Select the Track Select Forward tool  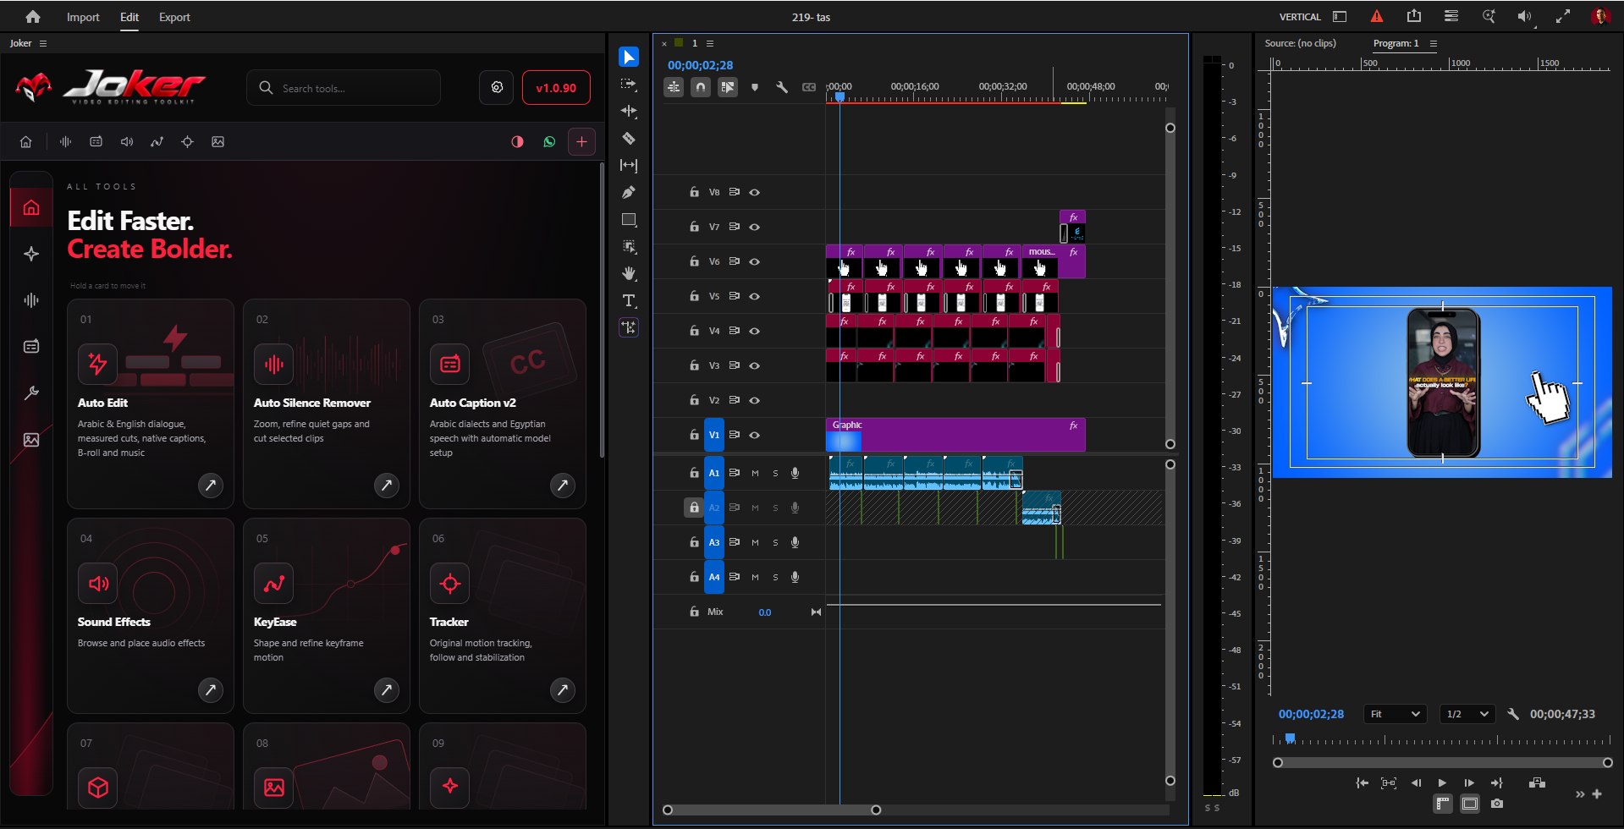[629, 84]
